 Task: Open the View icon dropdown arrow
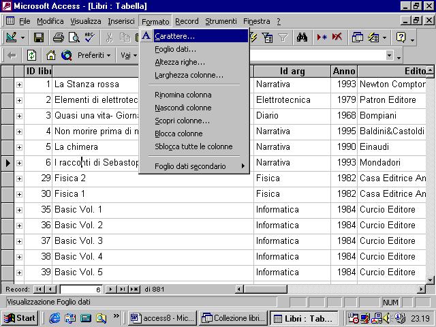22,38
